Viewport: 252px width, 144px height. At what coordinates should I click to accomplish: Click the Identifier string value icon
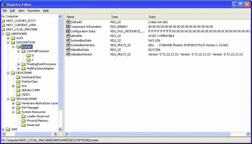[x=68, y=36]
